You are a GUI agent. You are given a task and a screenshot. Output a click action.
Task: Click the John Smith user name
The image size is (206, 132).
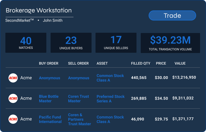click(x=53, y=20)
